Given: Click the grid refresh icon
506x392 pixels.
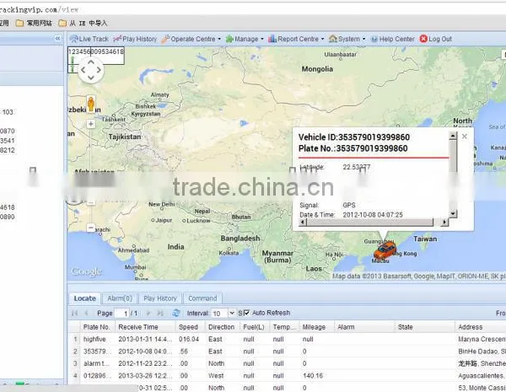Looking at the screenshot, I should 176,313.
